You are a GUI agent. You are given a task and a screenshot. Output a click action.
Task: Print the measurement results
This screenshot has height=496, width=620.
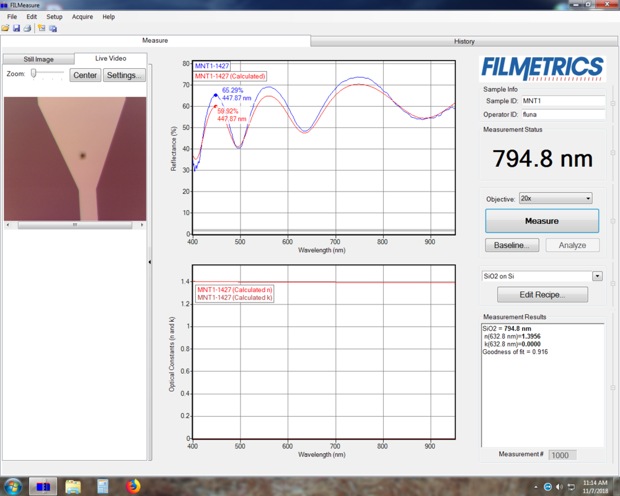[x=27, y=28]
